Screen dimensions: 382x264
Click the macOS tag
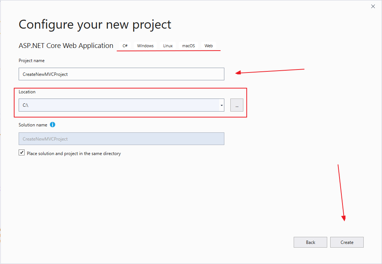coord(189,46)
